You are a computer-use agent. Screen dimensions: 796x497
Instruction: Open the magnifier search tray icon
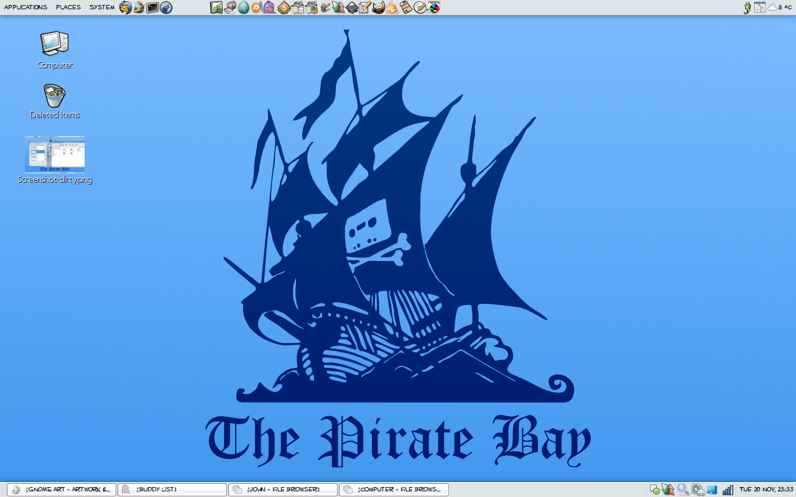point(683,490)
